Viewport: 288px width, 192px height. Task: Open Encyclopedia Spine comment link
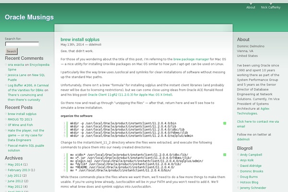click(29, 67)
